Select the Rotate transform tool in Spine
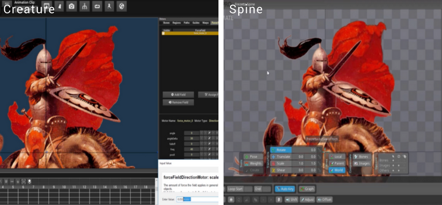This screenshot has height=205, width=442. tap(281, 150)
